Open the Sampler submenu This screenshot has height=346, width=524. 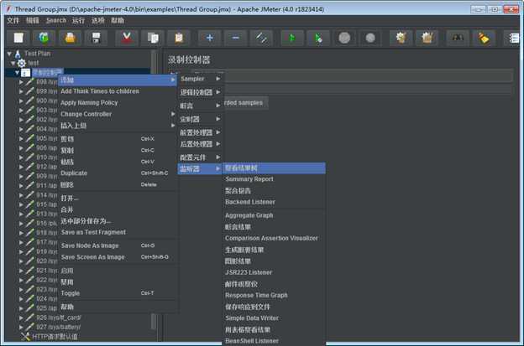pos(201,79)
